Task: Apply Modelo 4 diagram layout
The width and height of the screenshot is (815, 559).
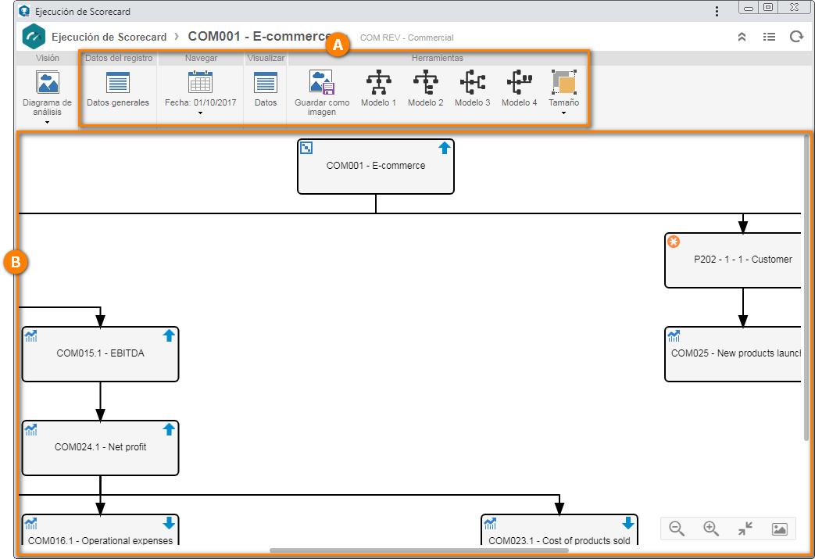Action: tap(520, 89)
